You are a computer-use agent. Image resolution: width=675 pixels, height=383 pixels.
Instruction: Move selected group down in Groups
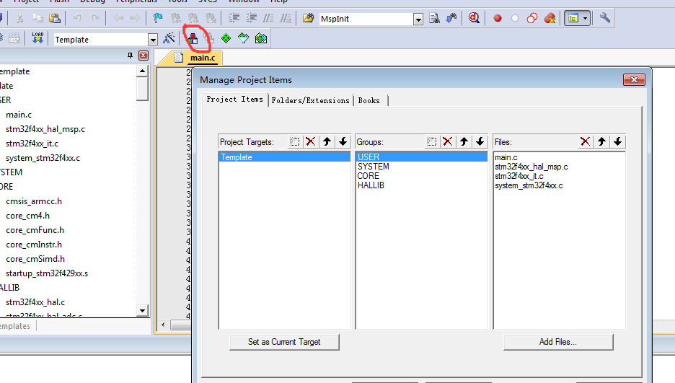[480, 142]
